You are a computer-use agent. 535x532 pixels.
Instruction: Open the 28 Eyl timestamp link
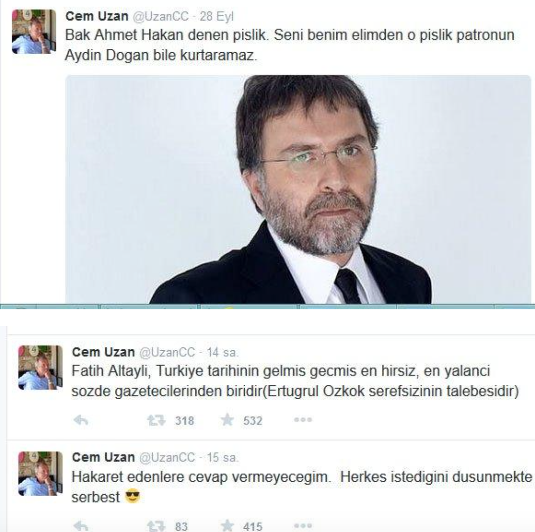tap(217, 16)
